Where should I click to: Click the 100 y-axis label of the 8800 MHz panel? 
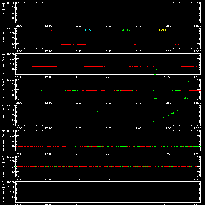pyautogui.click(x=12, y=167)
